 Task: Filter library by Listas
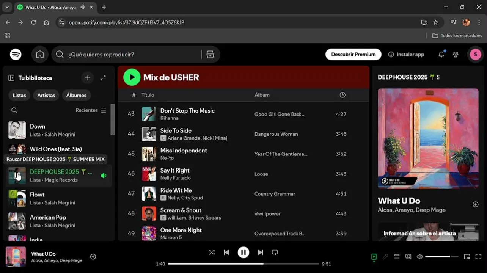(19, 95)
